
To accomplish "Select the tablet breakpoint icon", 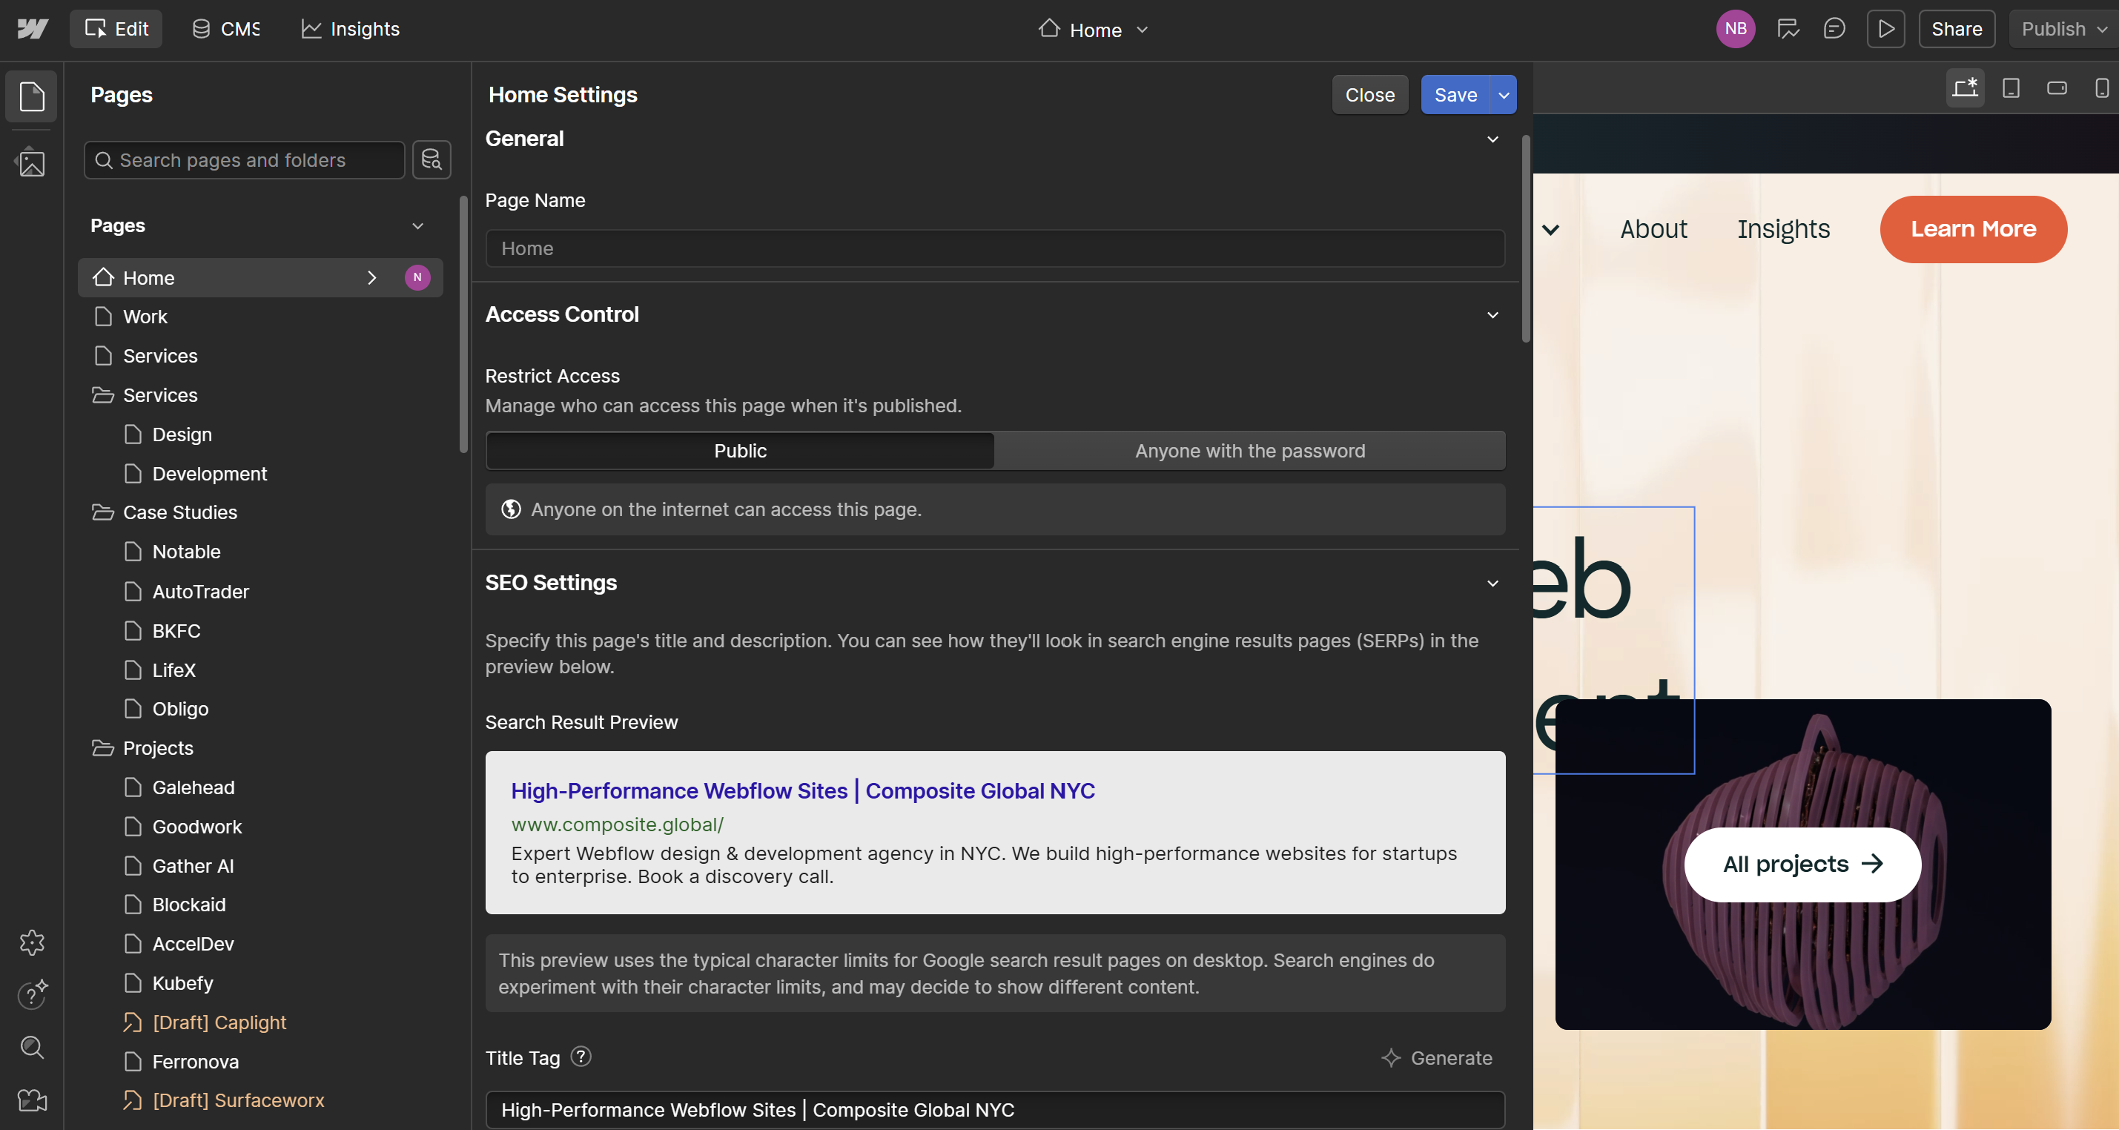I will click(2011, 88).
